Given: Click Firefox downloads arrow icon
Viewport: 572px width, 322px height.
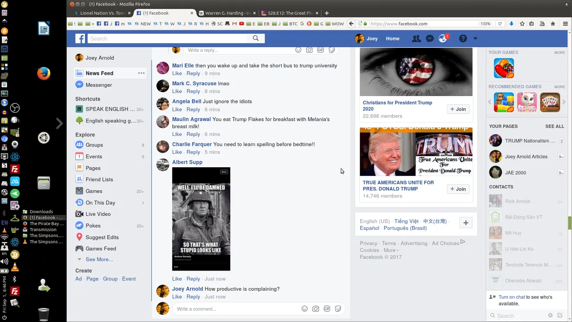Looking at the screenshot, I should (x=512, y=24).
